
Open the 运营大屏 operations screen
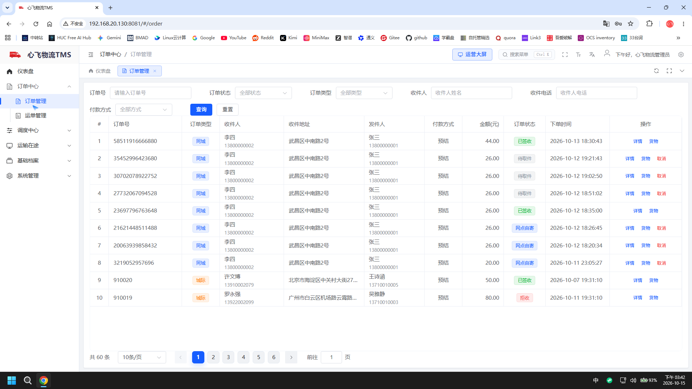[x=472, y=54]
